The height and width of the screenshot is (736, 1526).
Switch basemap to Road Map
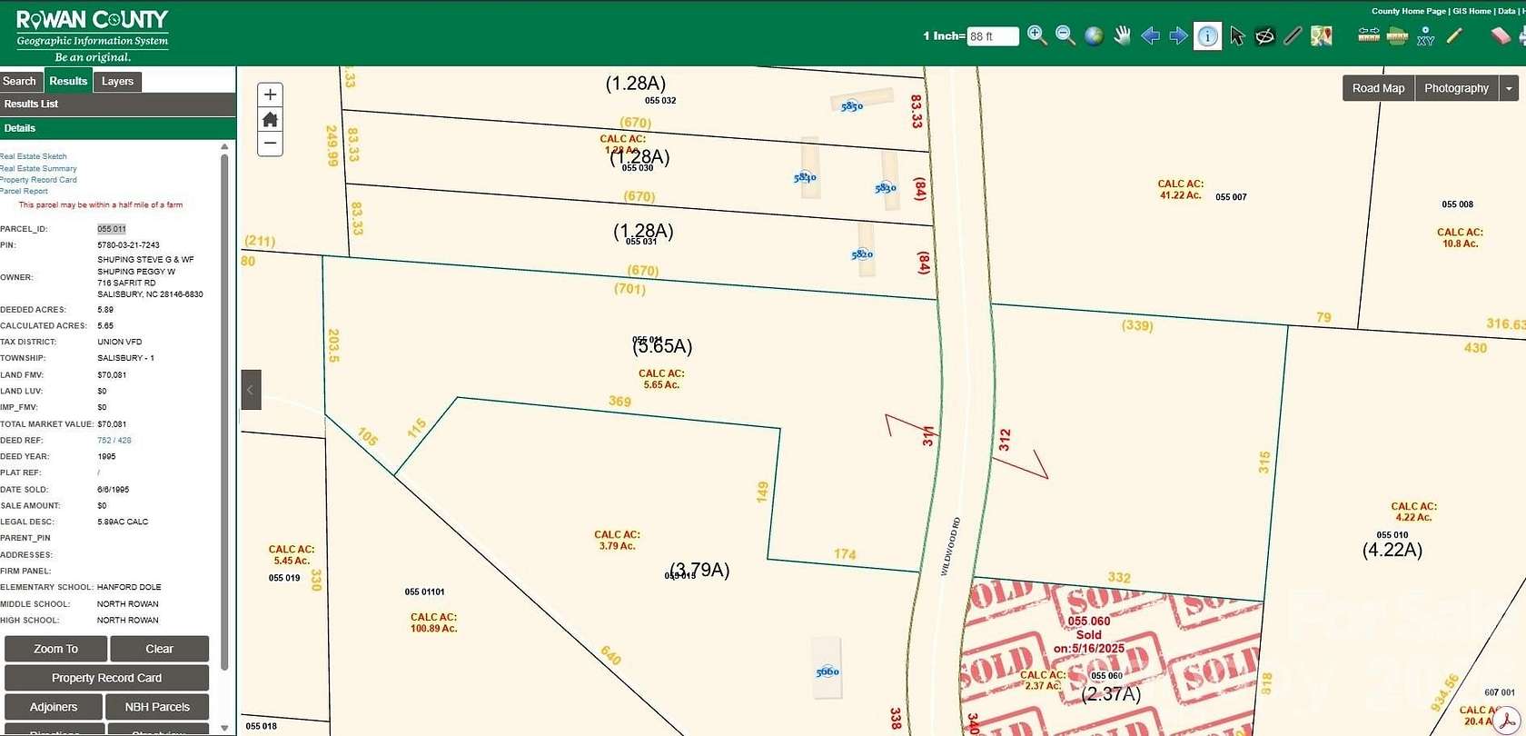(1378, 88)
